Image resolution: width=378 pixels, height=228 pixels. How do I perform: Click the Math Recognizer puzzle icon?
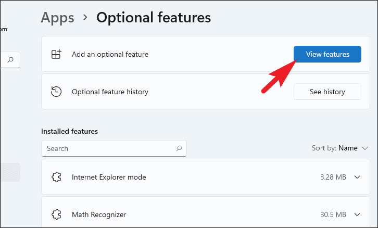click(56, 214)
